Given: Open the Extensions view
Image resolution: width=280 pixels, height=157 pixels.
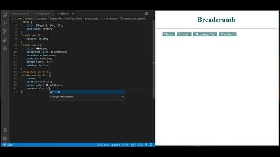Looking at the screenshot, I should click(5, 48).
